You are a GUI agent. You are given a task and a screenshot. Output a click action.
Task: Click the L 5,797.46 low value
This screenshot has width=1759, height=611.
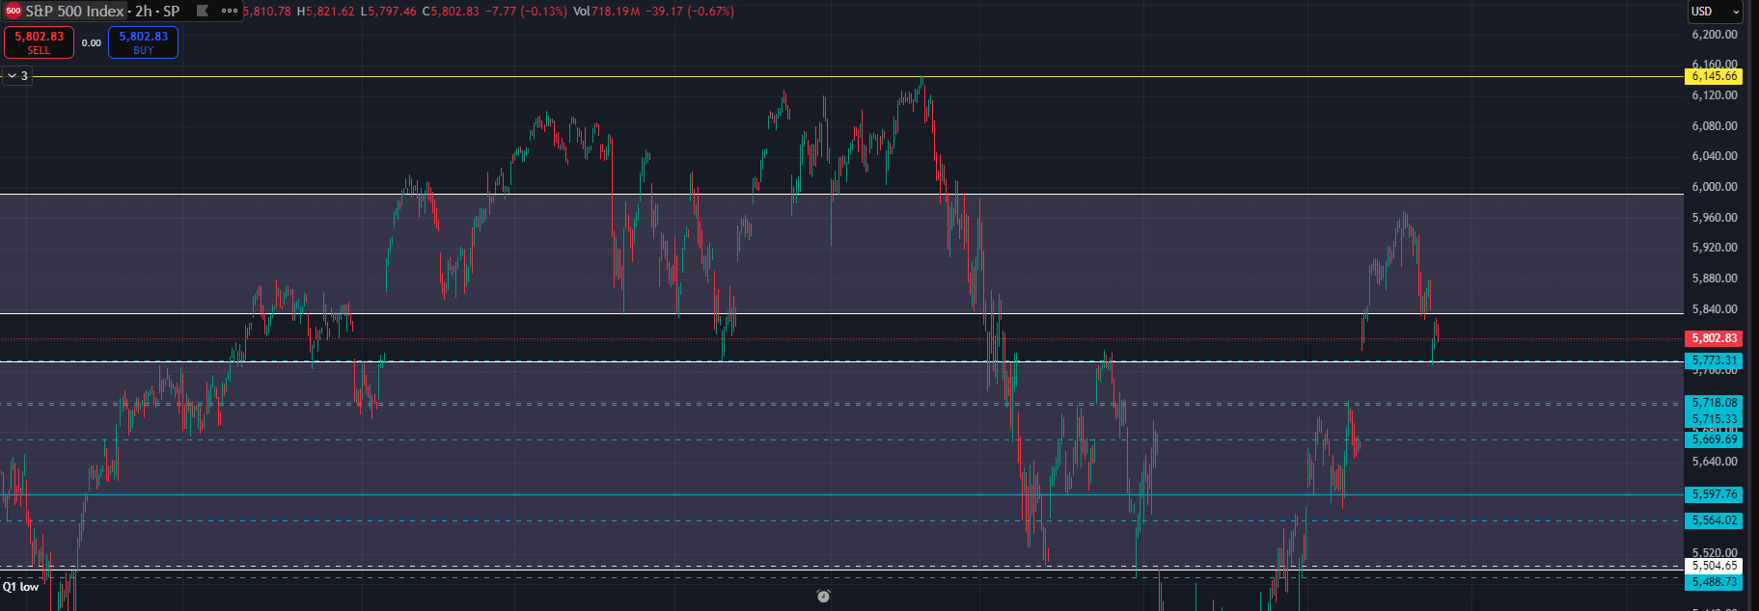click(x=388, y=12)
